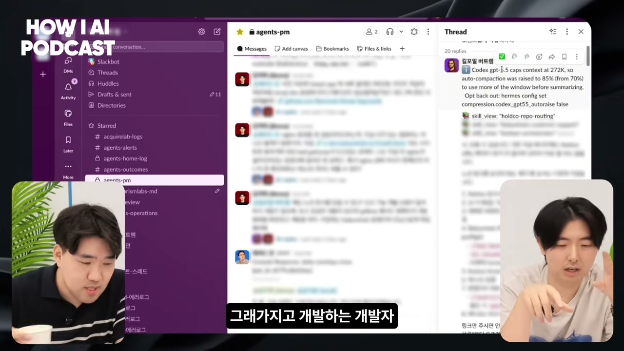This screenshot has width=624, height=351.
Task: Click the pencil icon beside Drafts count
Action: (212, 95)
